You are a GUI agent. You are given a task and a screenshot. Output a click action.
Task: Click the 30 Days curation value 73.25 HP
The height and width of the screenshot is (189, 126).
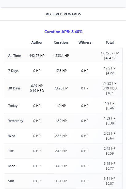[x=61, y=88]
